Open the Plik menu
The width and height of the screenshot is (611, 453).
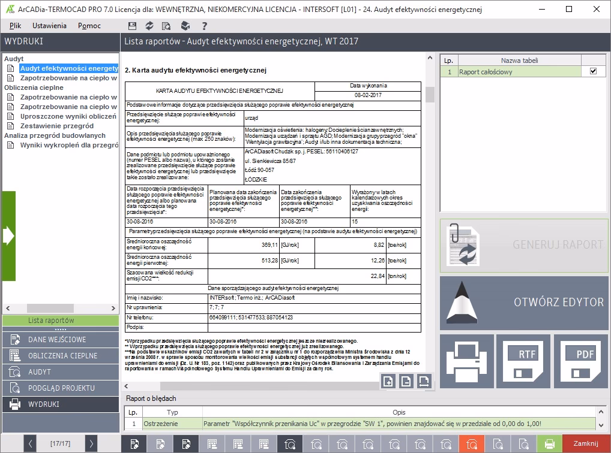coord(15,26)
